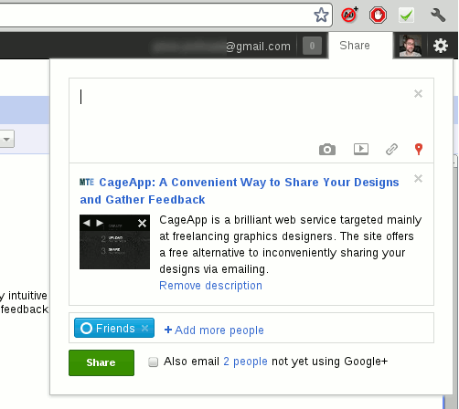
Task: Open the green checkmark extension icon
Action: (x=407, y=15)
